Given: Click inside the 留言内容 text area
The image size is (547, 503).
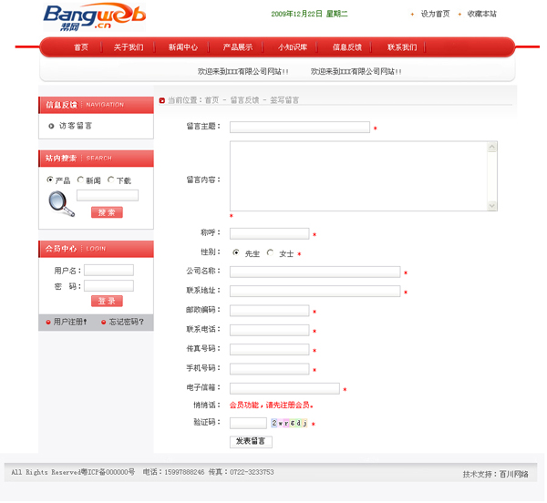Looking at the screenshot, I should pos(363,176).
